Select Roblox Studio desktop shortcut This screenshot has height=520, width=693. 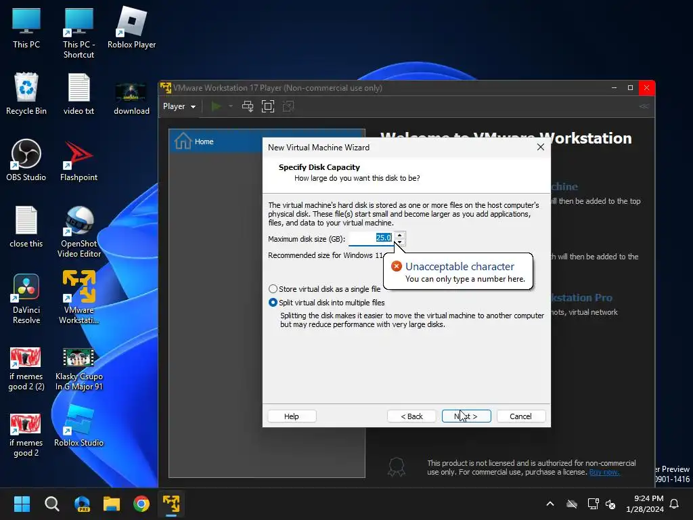pos(79,427)
